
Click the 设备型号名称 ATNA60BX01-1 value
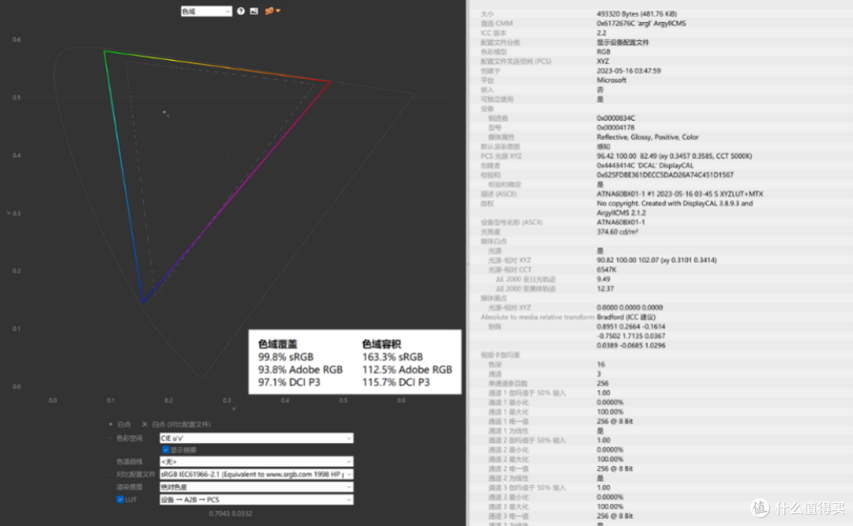620,222
